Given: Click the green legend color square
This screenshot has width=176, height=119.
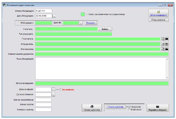Looking at the screenshot, I should coord(83,14).
